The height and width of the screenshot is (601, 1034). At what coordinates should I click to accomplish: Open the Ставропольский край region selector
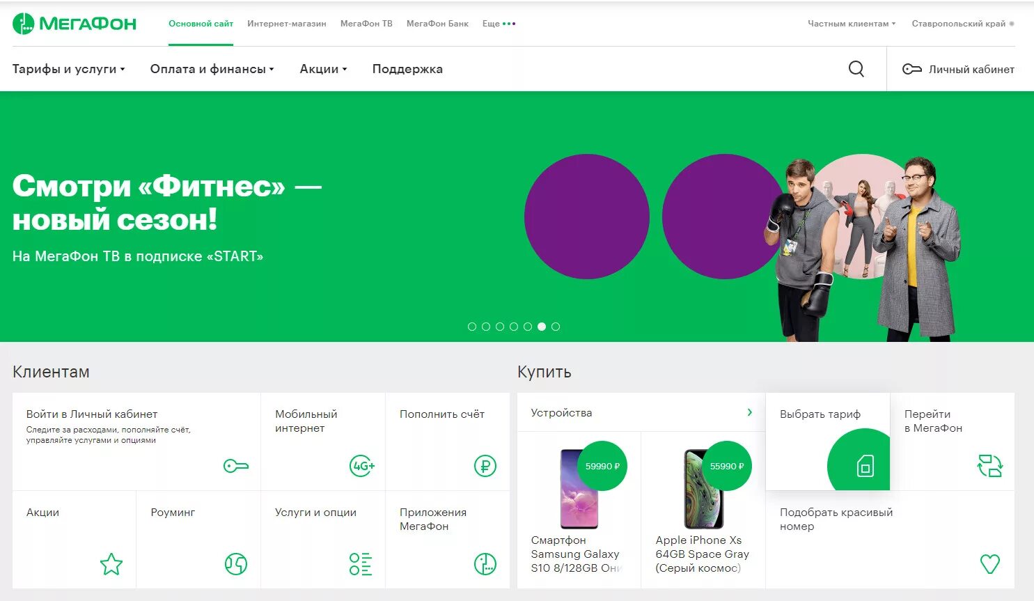[961, 23]
